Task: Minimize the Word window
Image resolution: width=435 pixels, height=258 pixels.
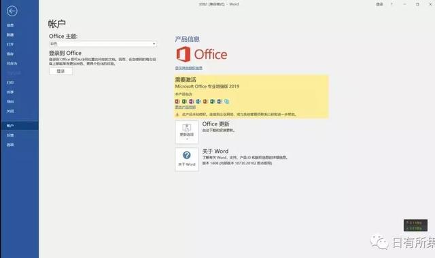Action: [405, 4]
